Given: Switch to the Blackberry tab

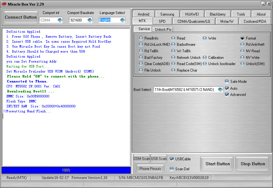Looking at the screenshot, I should click(218, 14).
